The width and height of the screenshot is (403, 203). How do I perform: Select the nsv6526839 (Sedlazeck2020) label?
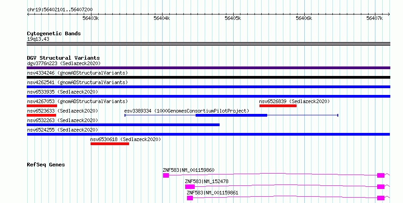tap(294, 101)
